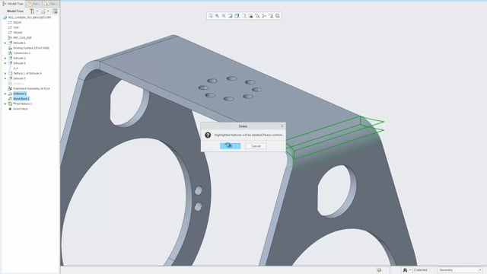Confirm deletion with the OK button
Screen dimensions: 487x274
pyautogui.click(x=230, y=145)
